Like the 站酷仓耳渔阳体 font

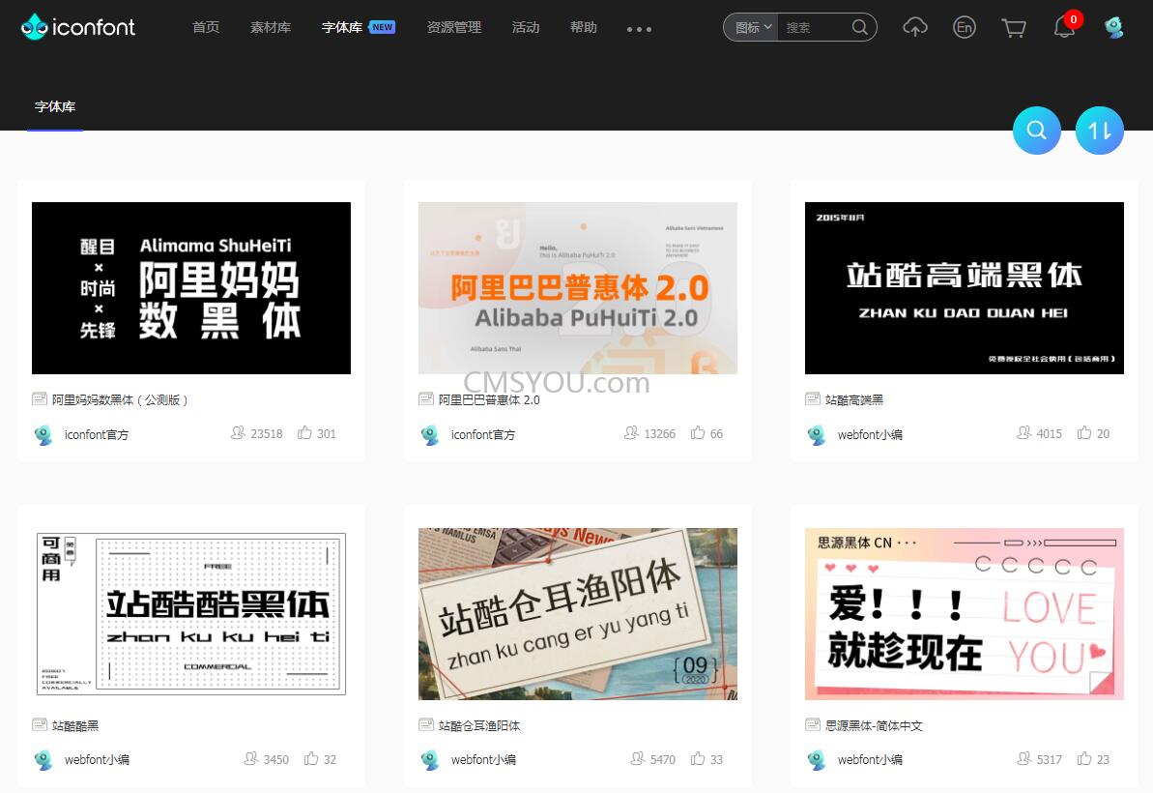click(x=698, y=758)
